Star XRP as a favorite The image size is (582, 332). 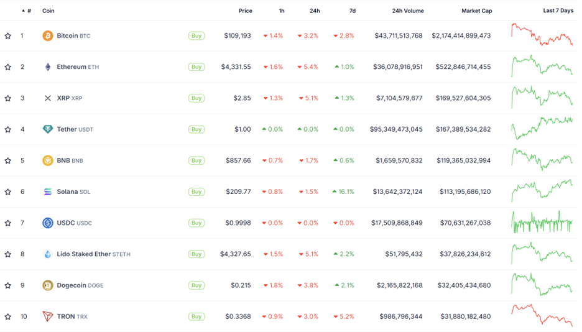coord(8,98)
